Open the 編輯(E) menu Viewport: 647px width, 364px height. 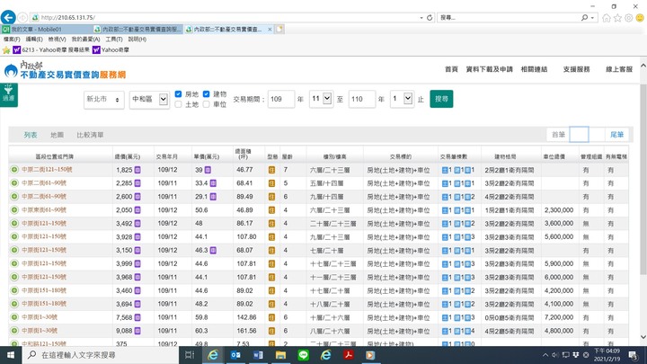tap(34, 40)
